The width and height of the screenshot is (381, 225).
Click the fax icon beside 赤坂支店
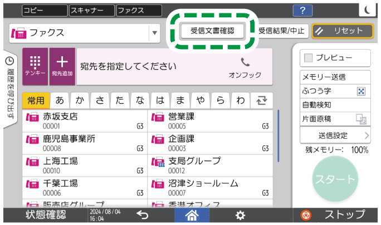pyautogui.click(x=32, y=117)
